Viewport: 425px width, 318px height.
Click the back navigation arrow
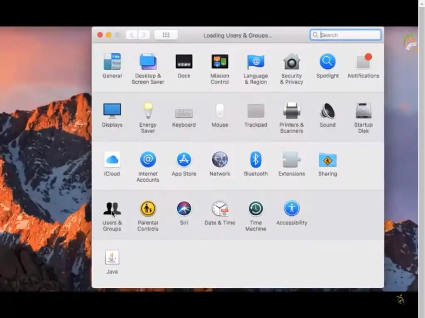pos(132,35)
